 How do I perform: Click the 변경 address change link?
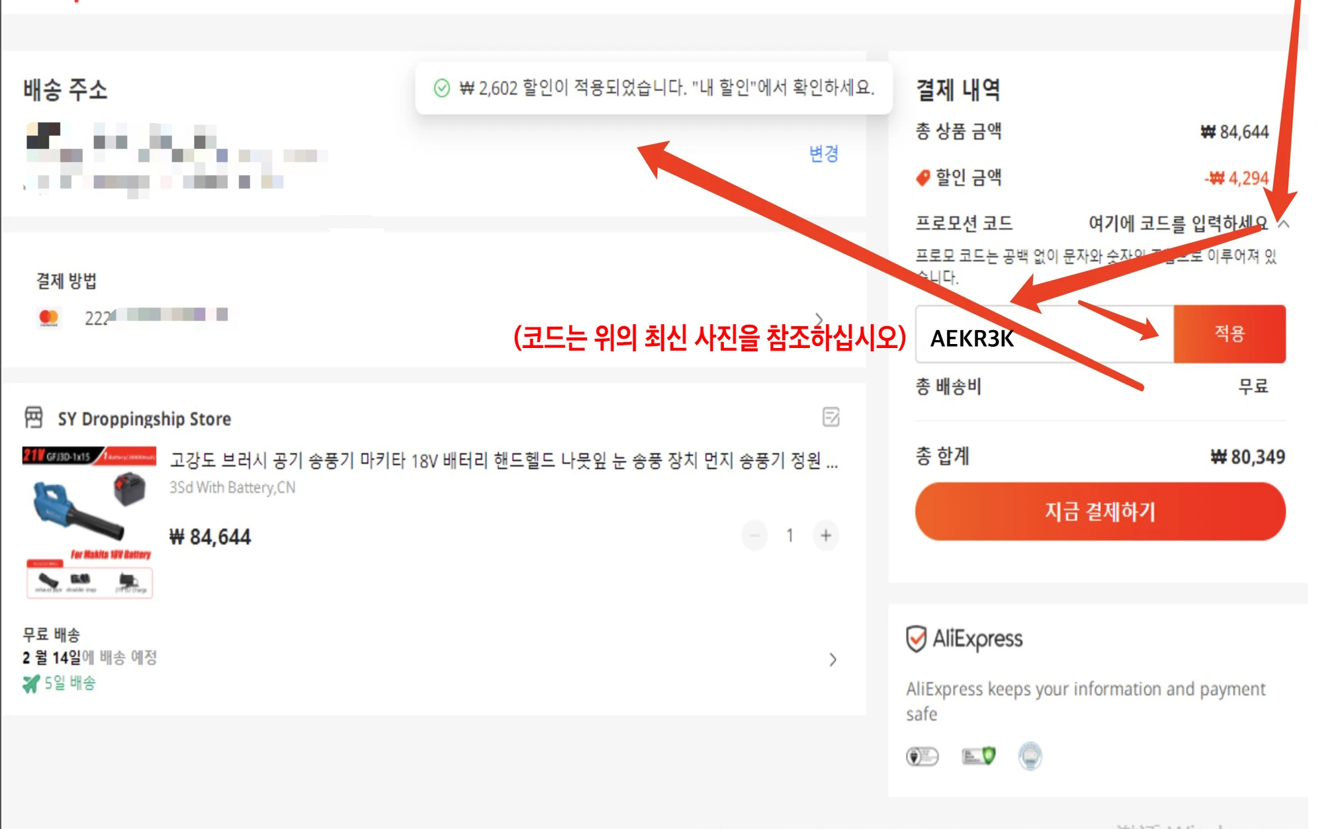[x=823, y=153]
